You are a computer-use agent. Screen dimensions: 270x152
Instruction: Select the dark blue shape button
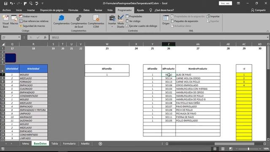[11, 58]
